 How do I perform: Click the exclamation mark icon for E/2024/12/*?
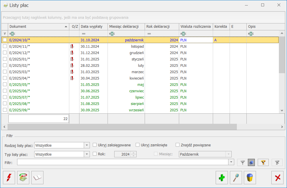pos(72,53)
